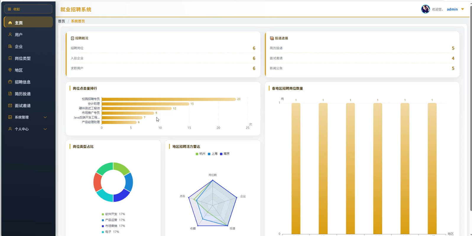The image size is (472, 236).
Task: Click the 岗位类型 menu item label
Action: 23,58
